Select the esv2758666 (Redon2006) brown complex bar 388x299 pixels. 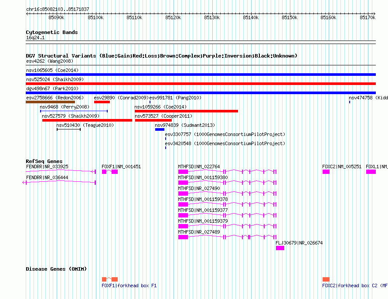[x=50, y=102]
